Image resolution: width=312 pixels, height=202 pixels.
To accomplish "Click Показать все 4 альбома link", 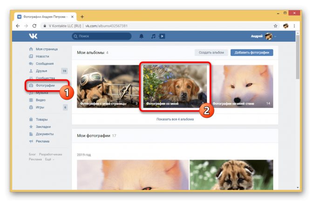I will [x=175, y=119].
